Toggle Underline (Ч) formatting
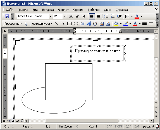 (84, 16)
